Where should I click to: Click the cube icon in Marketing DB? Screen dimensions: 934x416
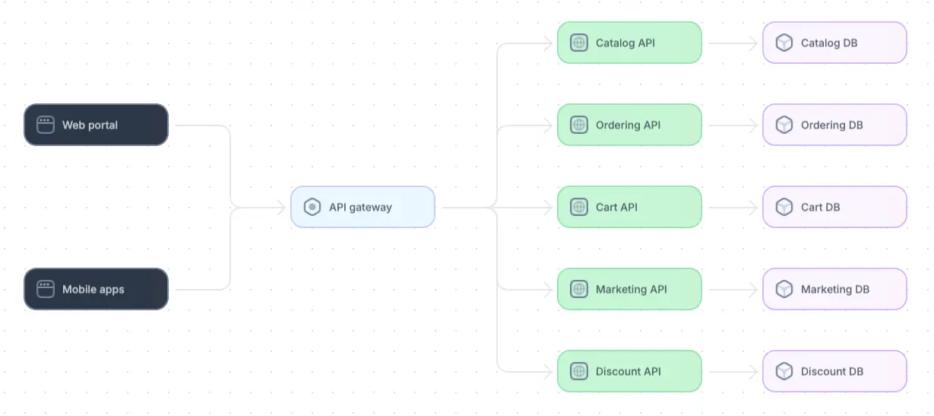click(784, 289)
